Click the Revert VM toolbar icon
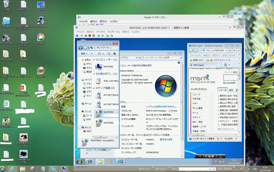 [112, 36]
